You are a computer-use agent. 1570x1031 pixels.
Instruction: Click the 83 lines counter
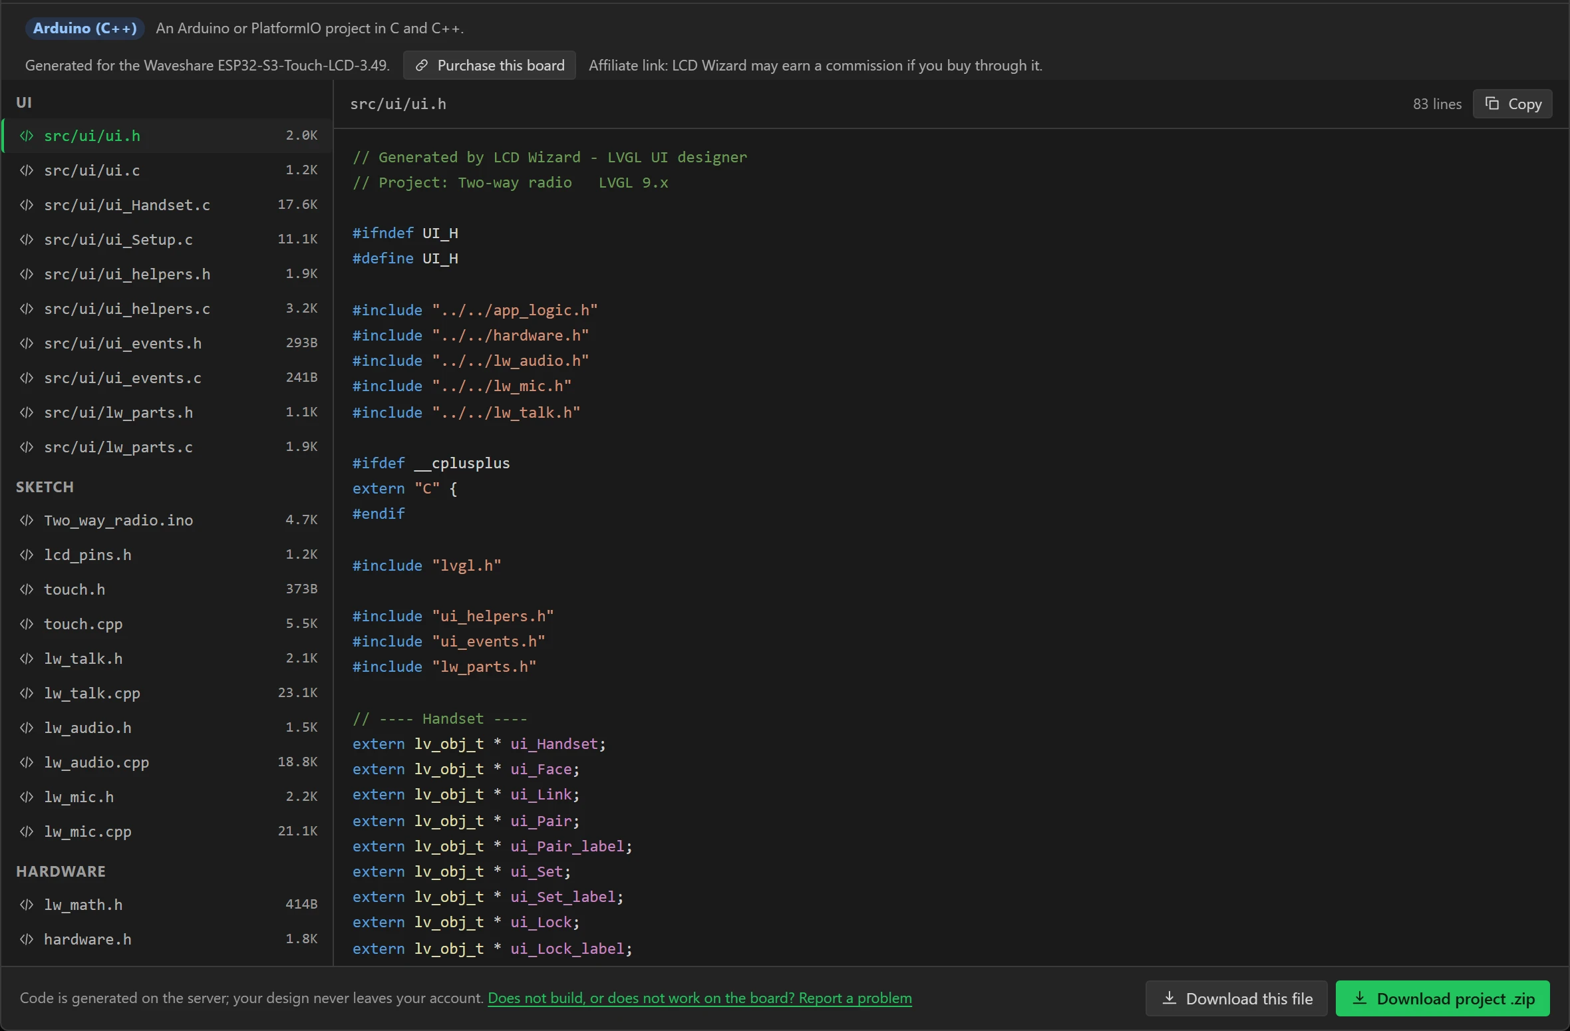coord(1437,104)
